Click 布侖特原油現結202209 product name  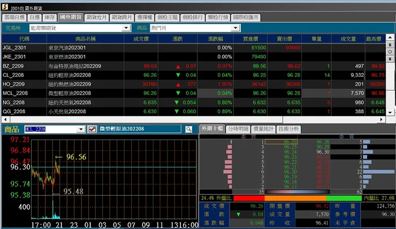(75, 66)
